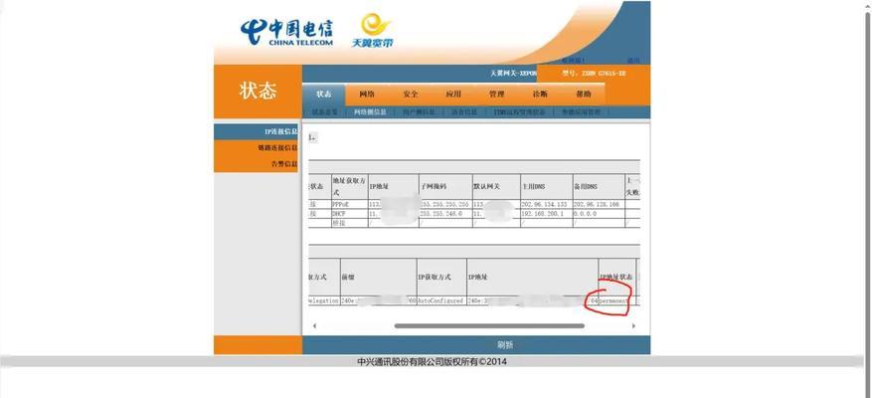872x398 pixels.
Task: Click the 地址获取方式 column header
Action: point(349,187)
